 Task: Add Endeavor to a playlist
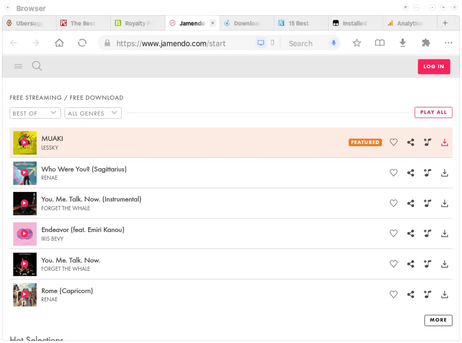point(427,234)
